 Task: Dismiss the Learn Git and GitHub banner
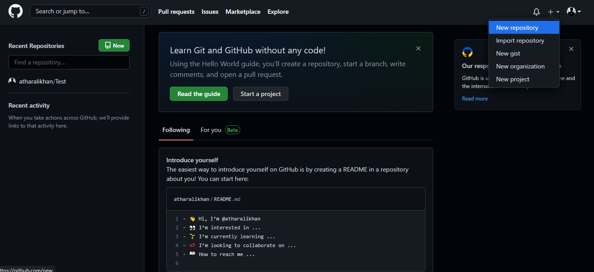tap(418, 48)
